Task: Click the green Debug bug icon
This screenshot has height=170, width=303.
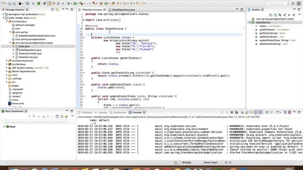Action: [69, 3]
